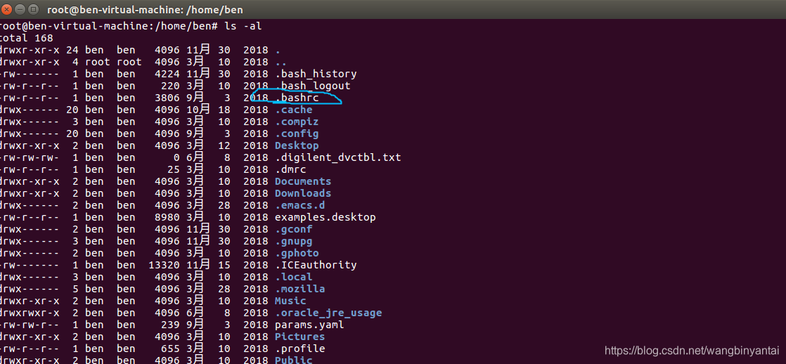Select the .cache directory name
786x364 pixels.
pos(294,110)
